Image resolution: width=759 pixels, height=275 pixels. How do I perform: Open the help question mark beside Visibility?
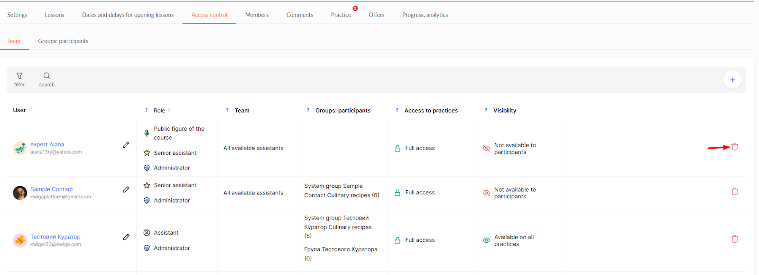pos(486,110)
